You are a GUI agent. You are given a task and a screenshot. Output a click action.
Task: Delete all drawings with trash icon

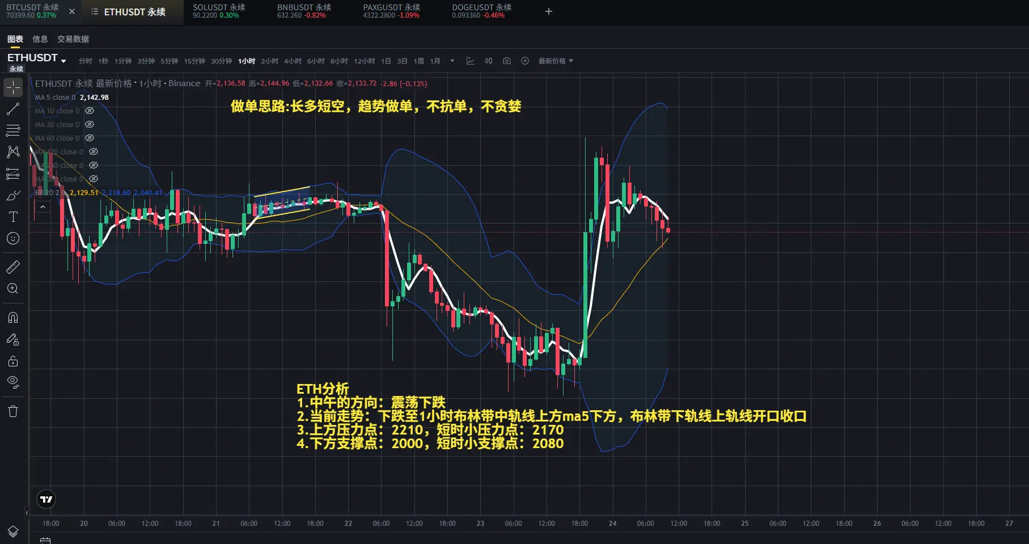[x=13, y=411]
